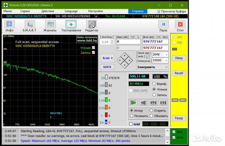
Task: Open the Сервис menu
Action: coord(25,11)
